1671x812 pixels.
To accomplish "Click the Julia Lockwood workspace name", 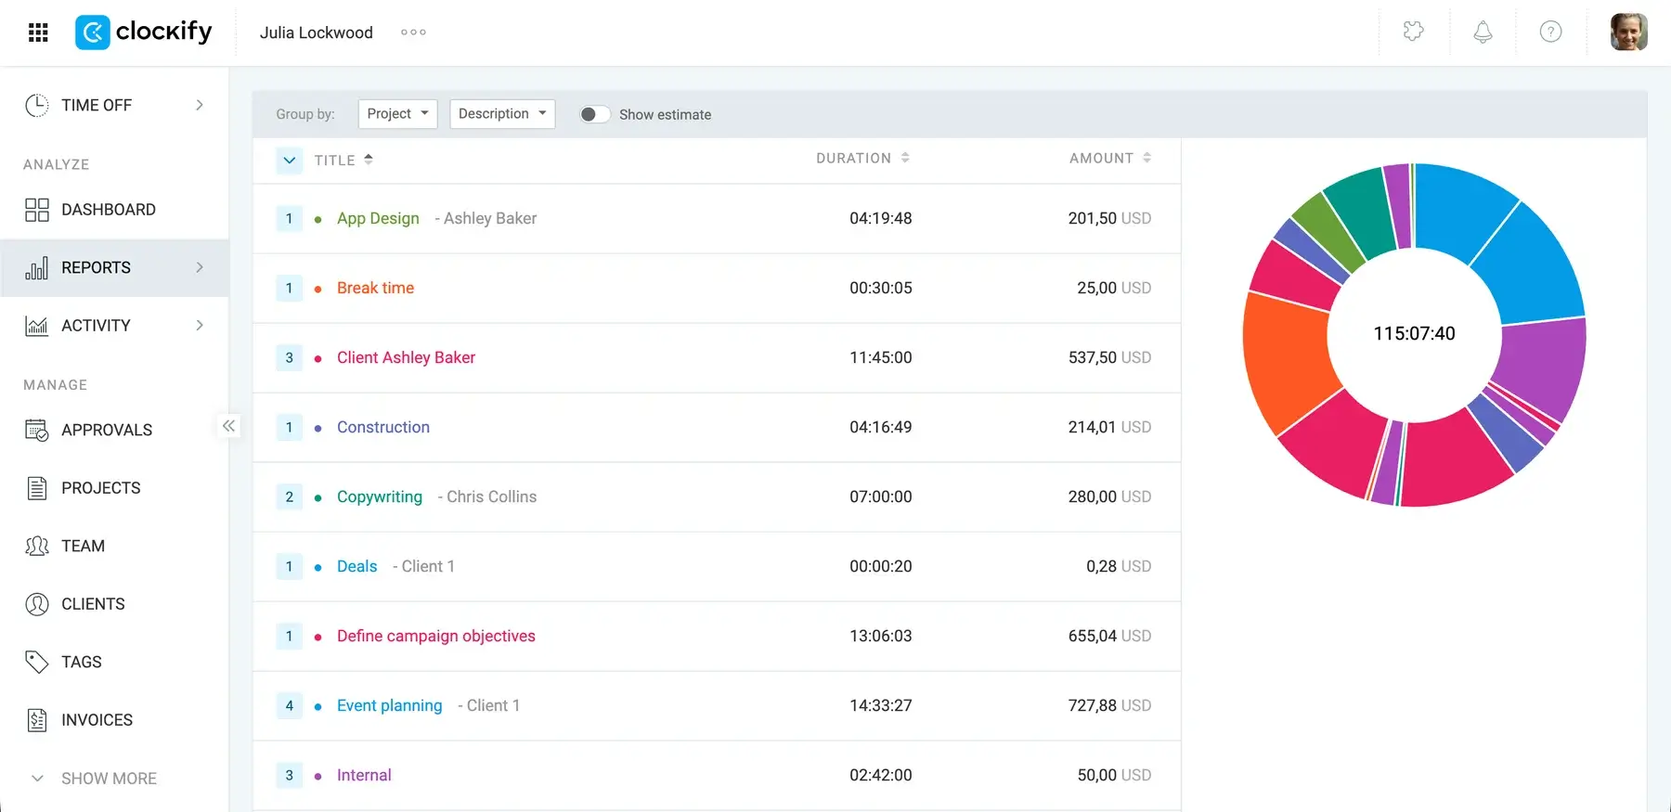I will click(317, 32).
